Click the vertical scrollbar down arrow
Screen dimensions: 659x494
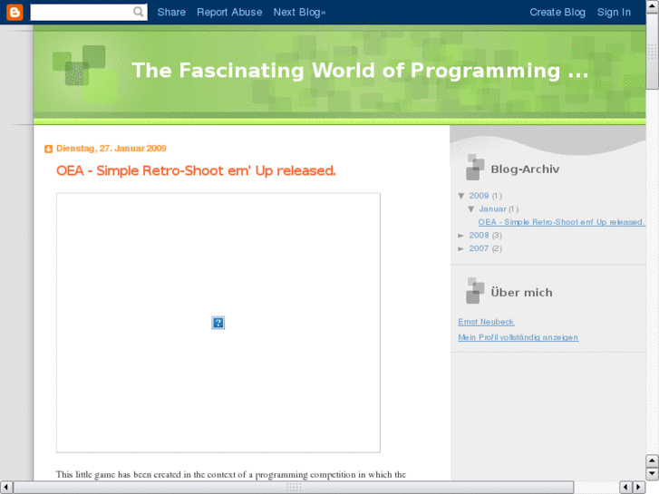click(x=652, y=474)
